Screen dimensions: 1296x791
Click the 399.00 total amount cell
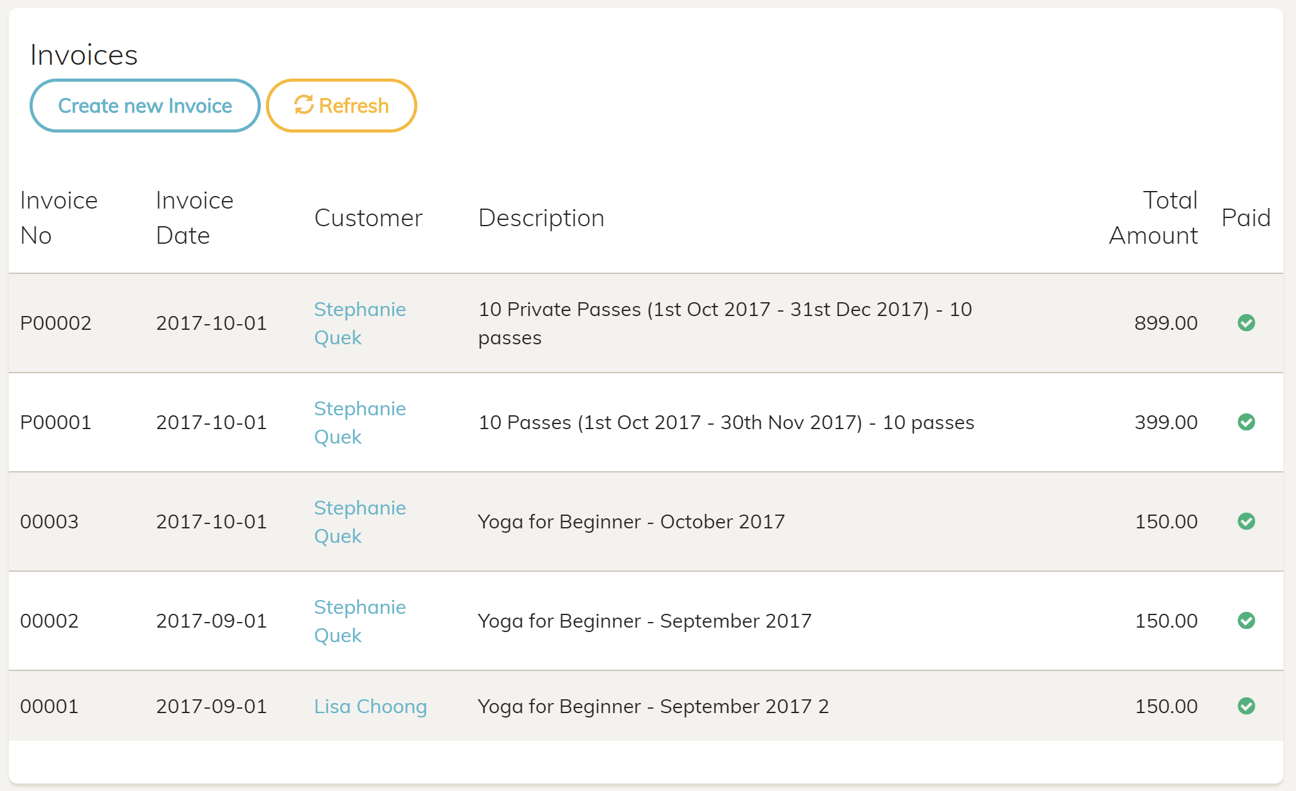click(x=1166, y=422)
